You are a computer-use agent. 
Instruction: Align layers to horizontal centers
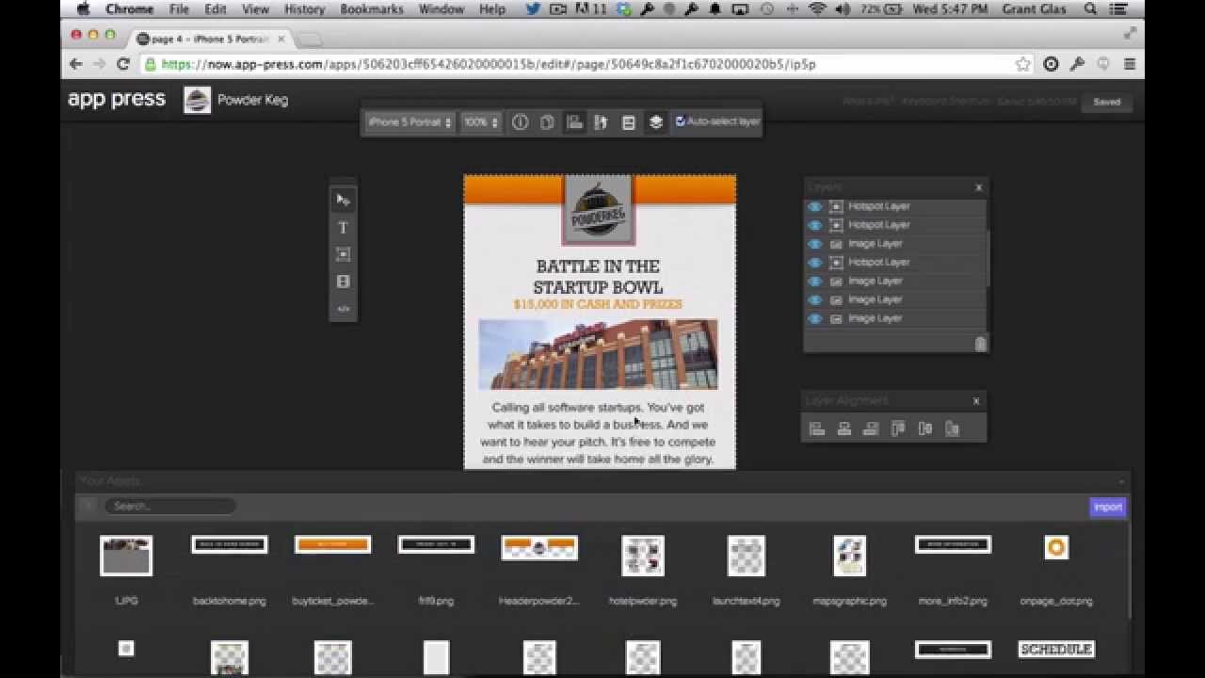tap(844, 428)
